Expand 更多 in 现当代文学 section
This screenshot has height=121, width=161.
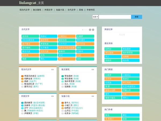click(53, 69)
